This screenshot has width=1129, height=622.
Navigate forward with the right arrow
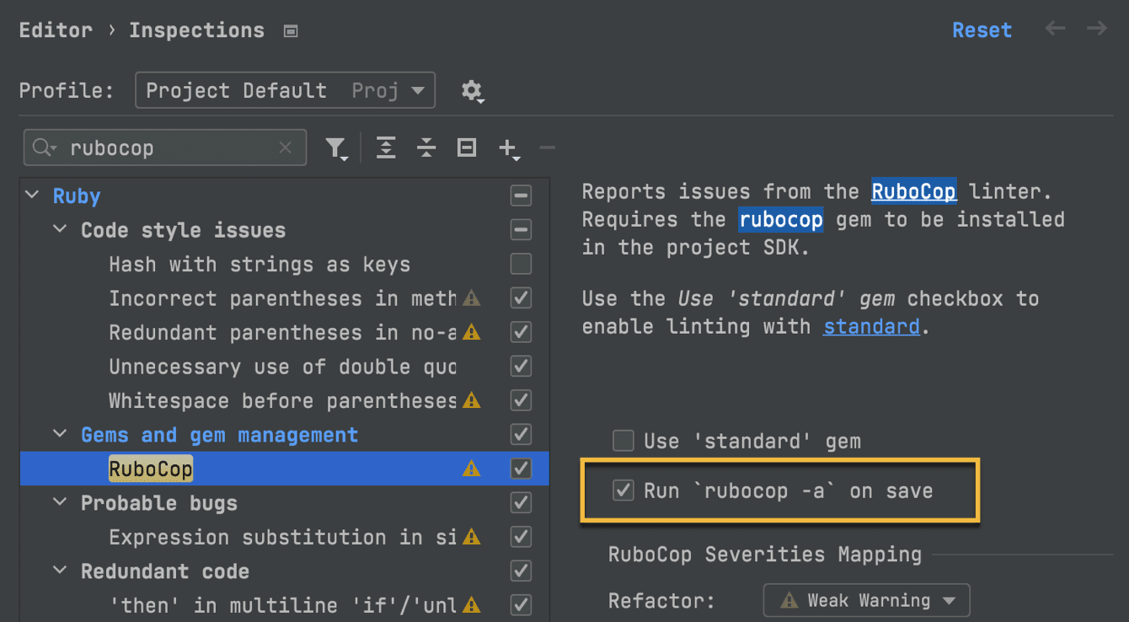click(x=1096, y=29)
